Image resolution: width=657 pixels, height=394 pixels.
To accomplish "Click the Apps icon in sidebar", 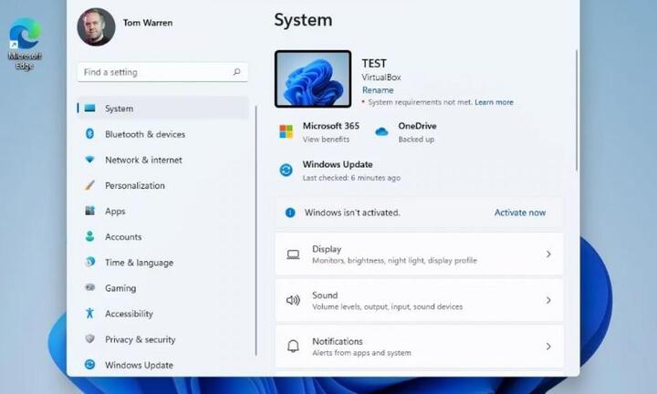I will tap(89, 211).
